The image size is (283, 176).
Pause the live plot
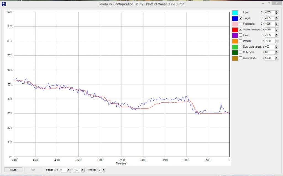point(13,170)
